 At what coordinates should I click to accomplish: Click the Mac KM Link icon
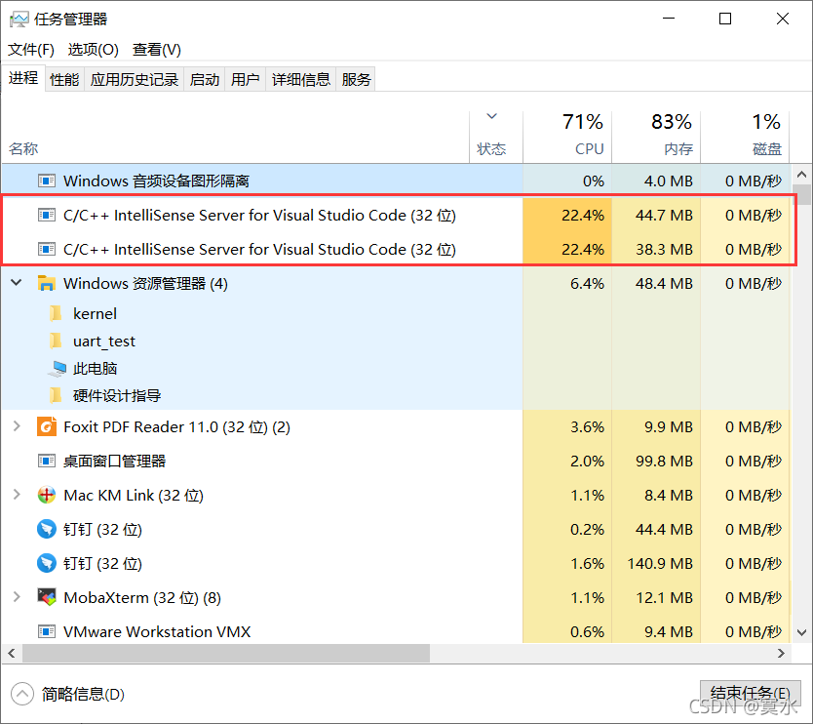(47, 495)
